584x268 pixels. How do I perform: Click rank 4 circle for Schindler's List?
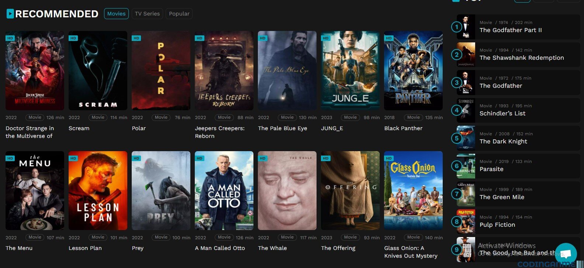click(457, 110)
